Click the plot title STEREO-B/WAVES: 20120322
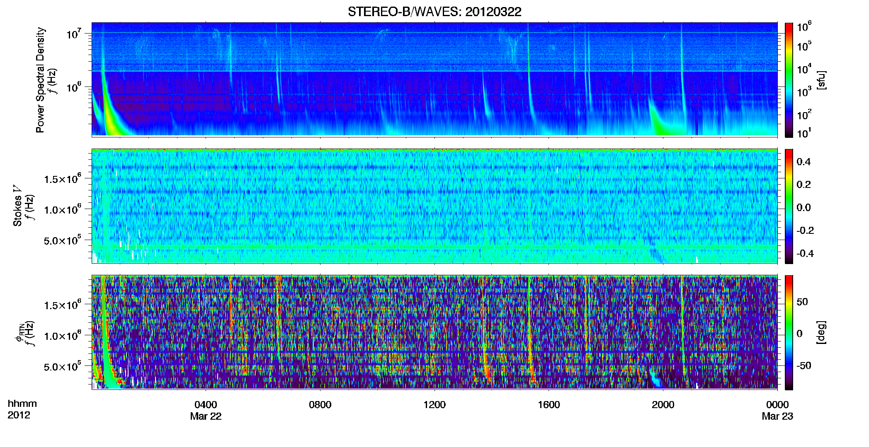The image size is (869, 447). click(434, 12)
